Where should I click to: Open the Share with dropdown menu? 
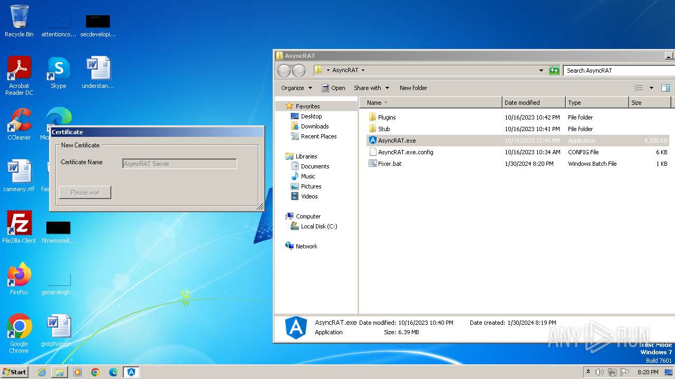[x=372, y=88]
